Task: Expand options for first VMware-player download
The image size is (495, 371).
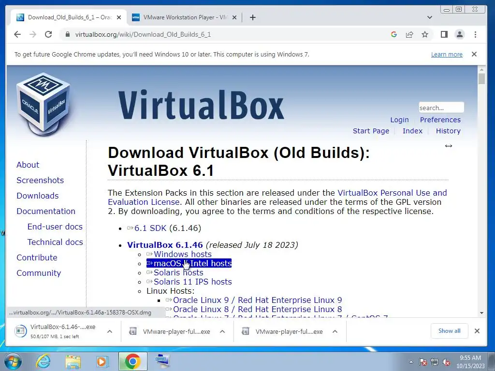Action: tap(222, 331)
